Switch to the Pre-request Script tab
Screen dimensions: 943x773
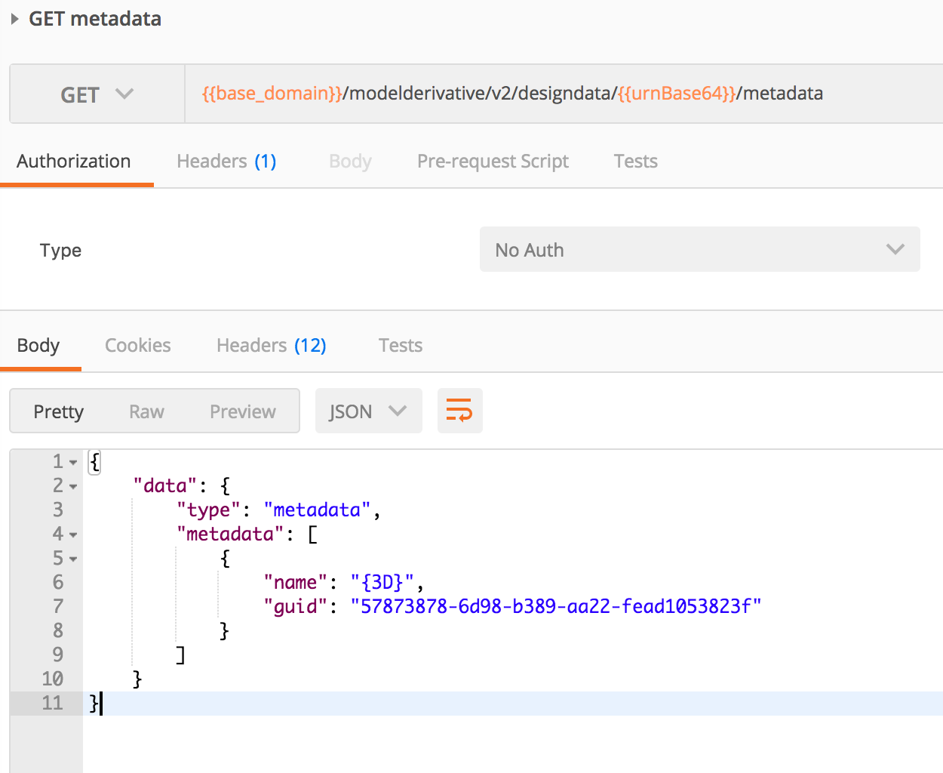coord(493,161)
